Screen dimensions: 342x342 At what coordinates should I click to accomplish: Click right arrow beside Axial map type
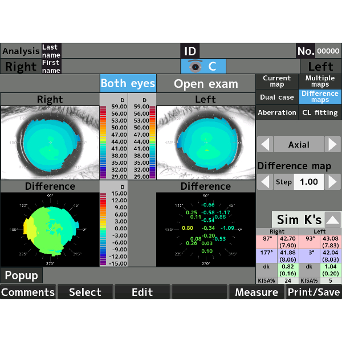point(332,145)
